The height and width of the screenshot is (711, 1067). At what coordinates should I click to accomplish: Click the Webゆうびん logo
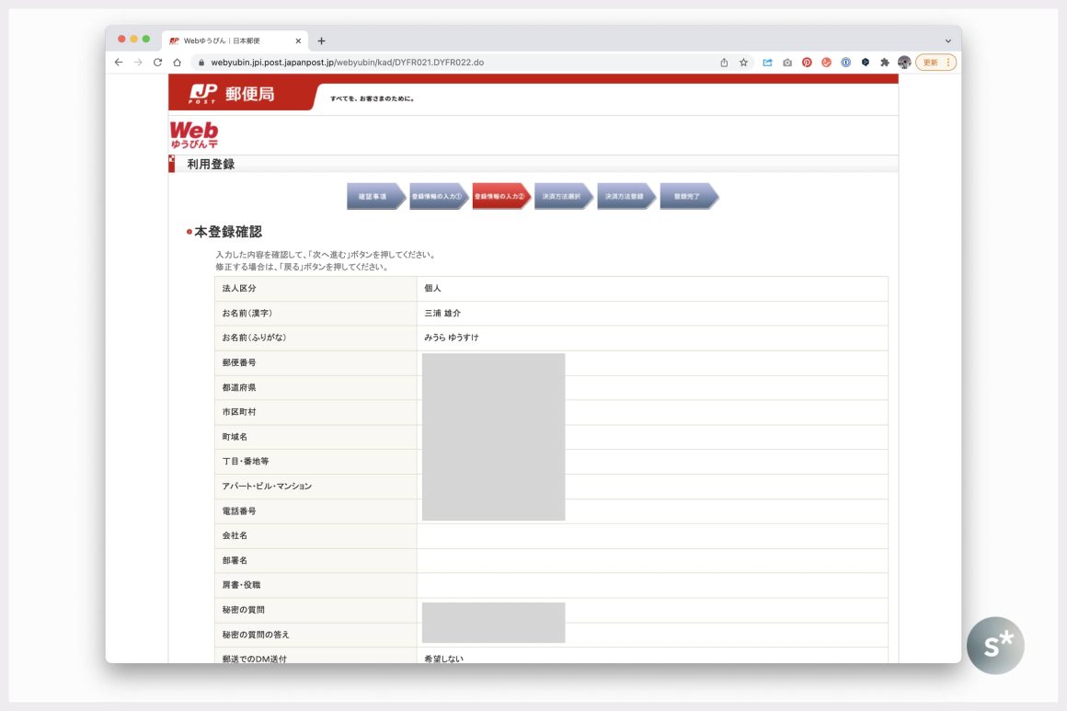point(194,135)
